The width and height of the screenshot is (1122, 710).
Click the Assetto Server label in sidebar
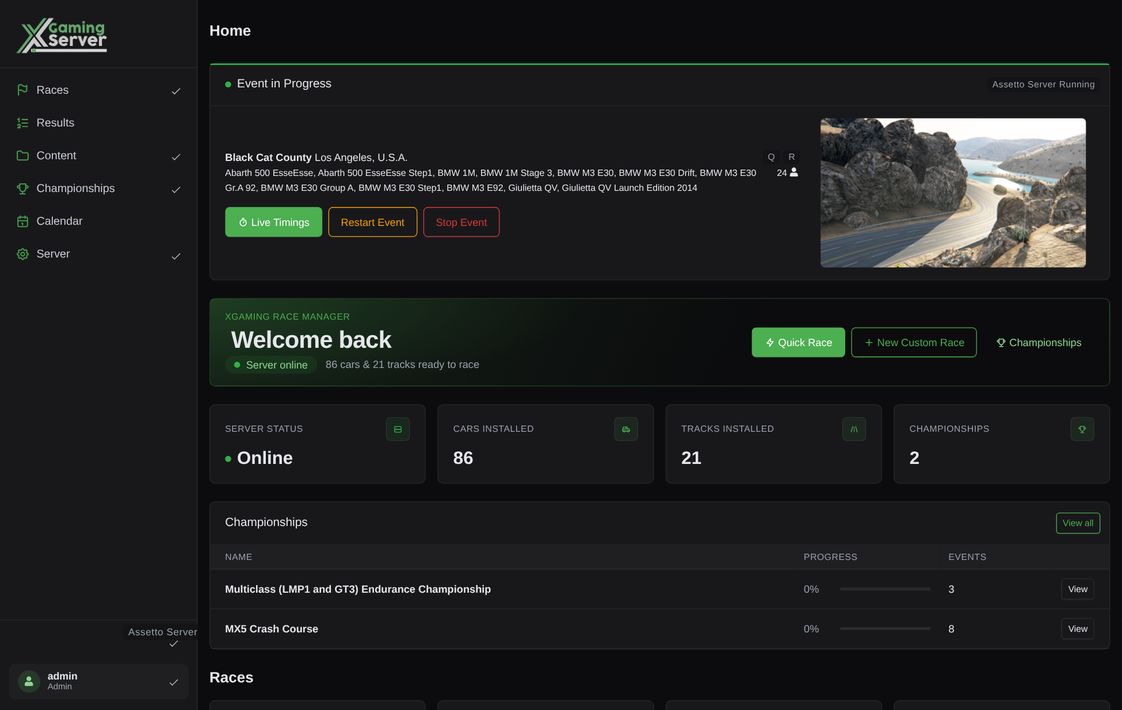click(163, 632)
